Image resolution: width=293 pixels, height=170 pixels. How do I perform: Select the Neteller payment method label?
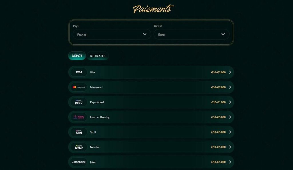tap(95, 147)
